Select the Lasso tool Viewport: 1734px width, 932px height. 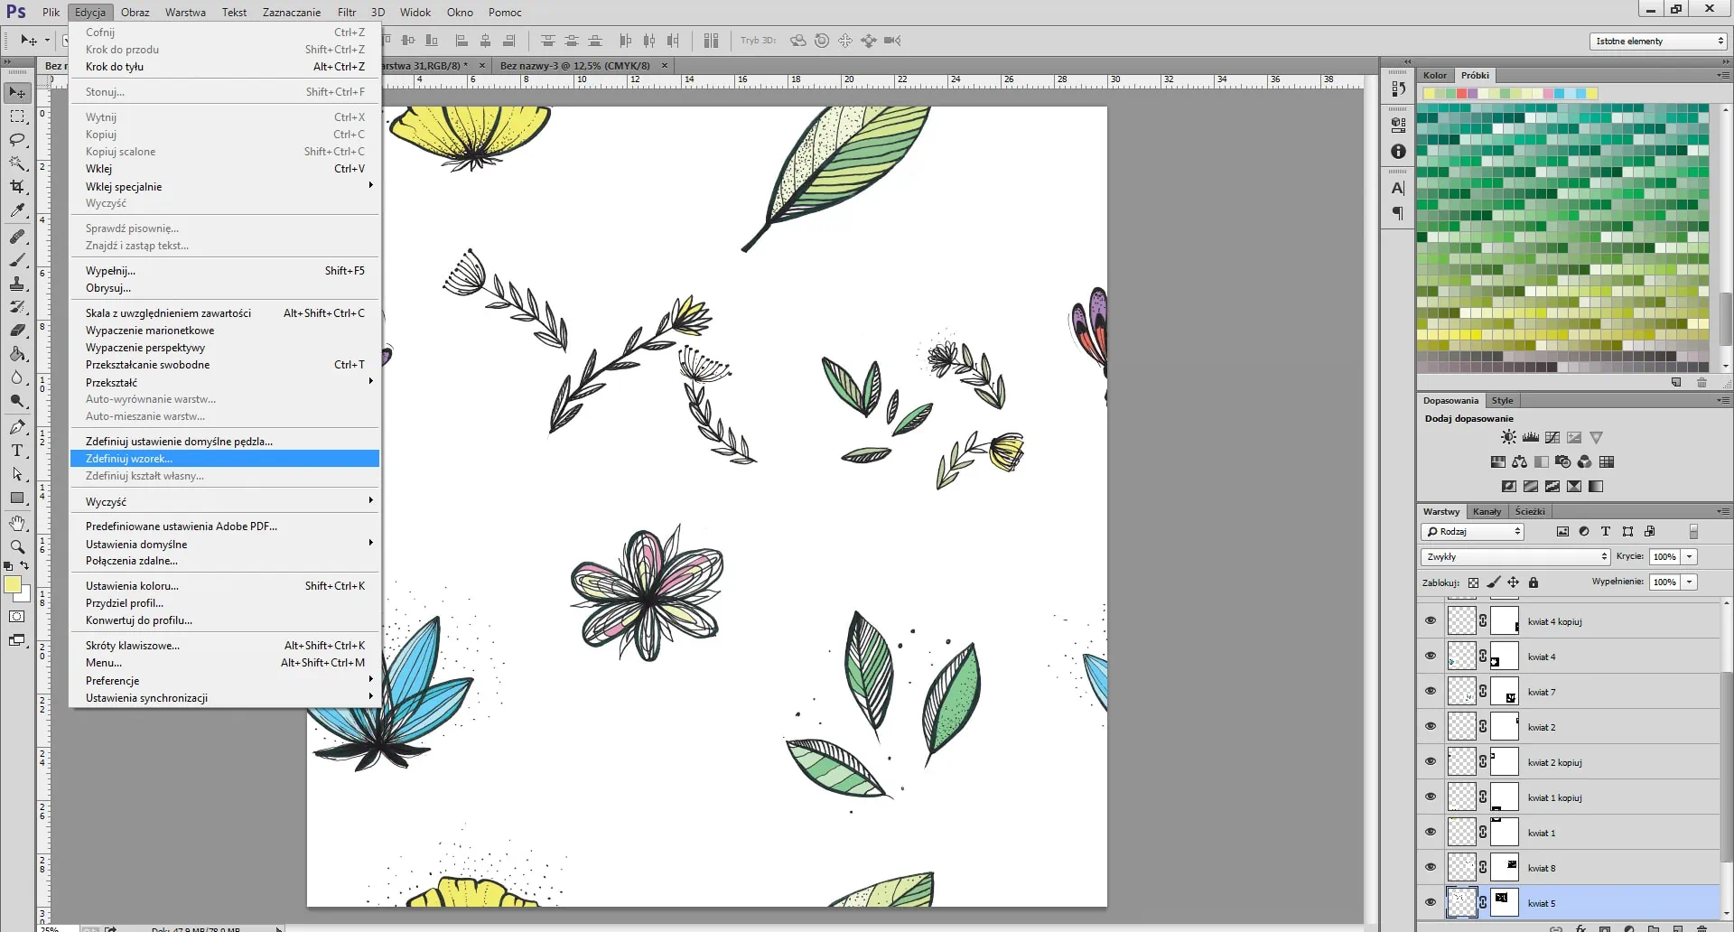coord(17,140)
